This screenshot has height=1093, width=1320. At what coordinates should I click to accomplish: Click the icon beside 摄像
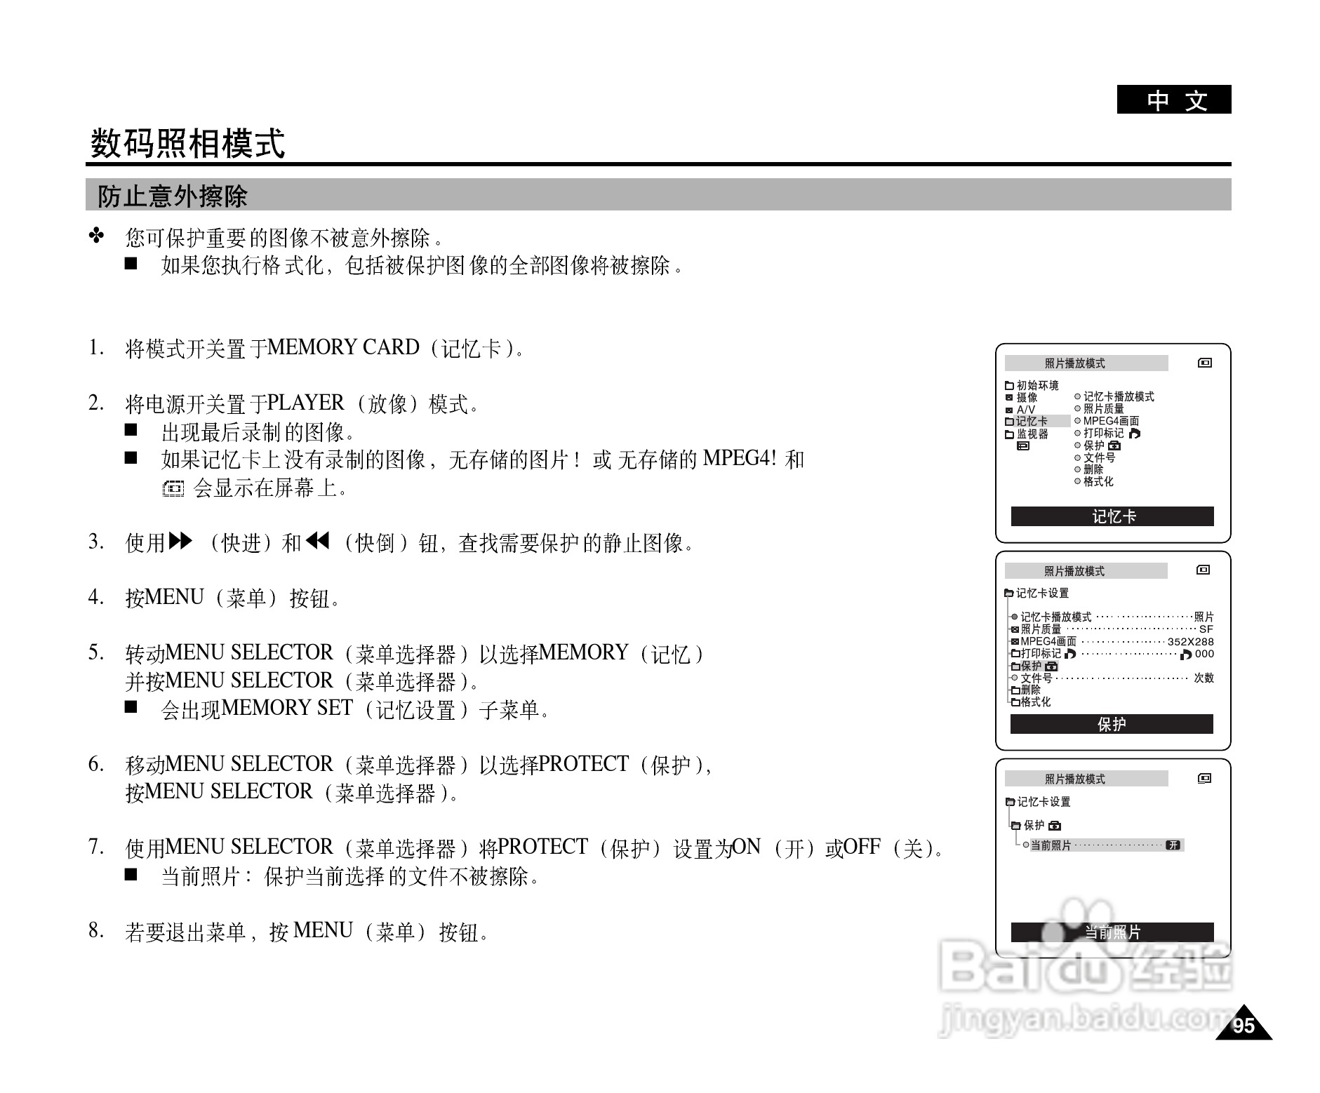pos(1009,398)
